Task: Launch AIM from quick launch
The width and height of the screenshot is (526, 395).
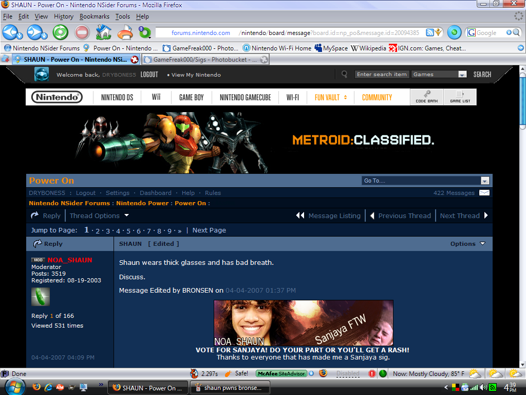Action: point(60,387)
